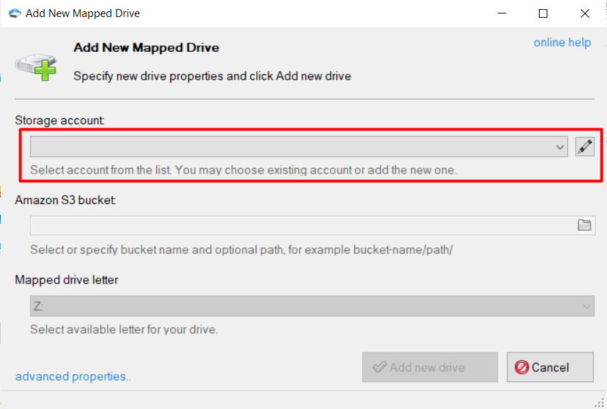
Task: Minimize the Add New Mapped Drive window
Action: click(502, 13)
